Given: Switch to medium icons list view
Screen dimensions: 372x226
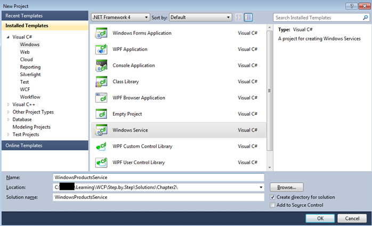Looking at the screenshot, I should point(248,18).
